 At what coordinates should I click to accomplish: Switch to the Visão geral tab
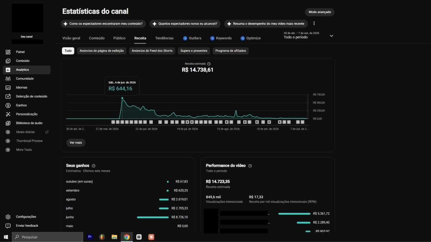coord(71,38)
